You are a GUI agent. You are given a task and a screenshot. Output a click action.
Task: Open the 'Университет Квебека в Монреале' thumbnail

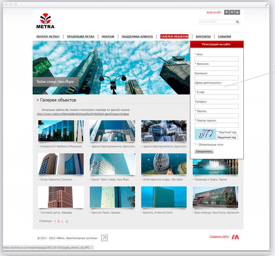click(x=61, y=131)
